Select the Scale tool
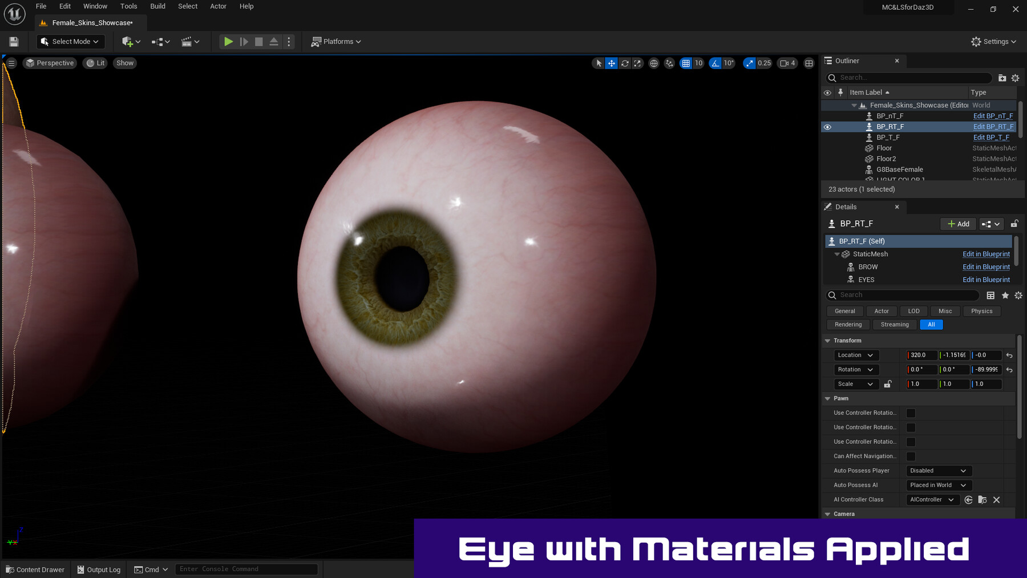This screenshot has height=578, width=1027. [638, 63]
